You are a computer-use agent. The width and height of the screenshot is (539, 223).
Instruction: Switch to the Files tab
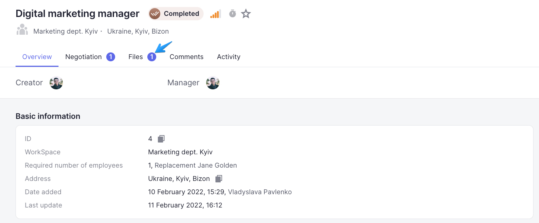point(135,56)
